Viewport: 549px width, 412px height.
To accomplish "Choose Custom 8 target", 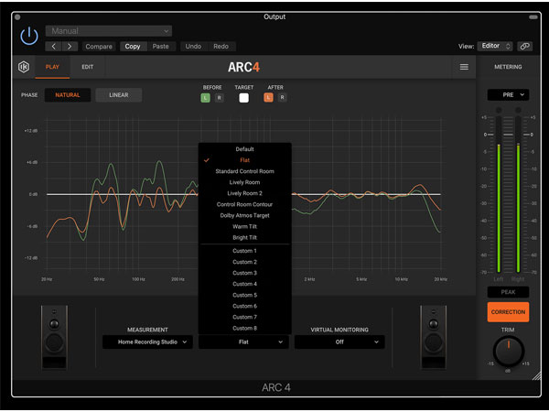I will (x=244, y=329).
